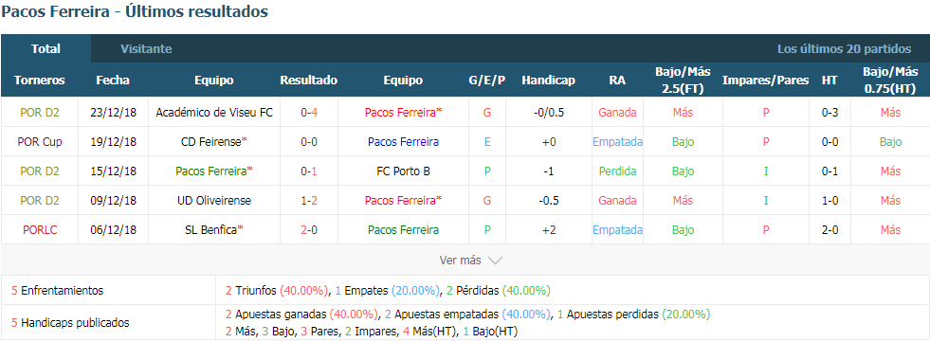
Task: Select the Total tab
Action: coord(46,49)
